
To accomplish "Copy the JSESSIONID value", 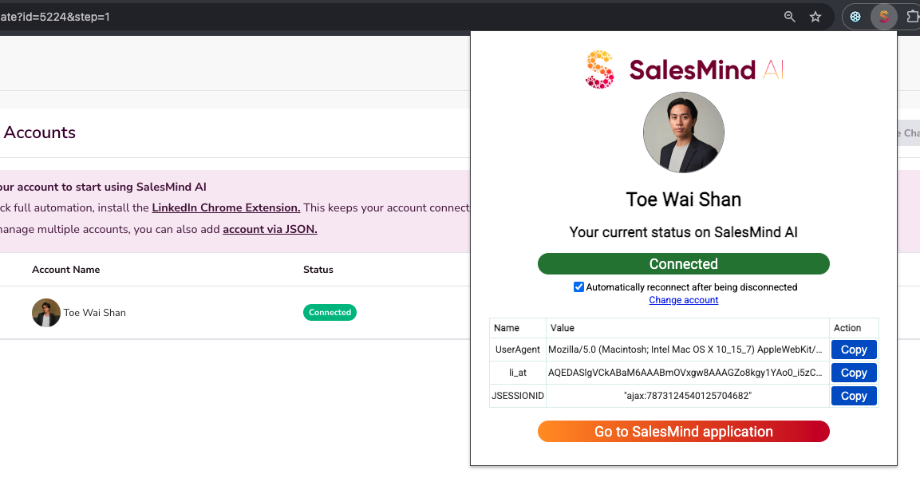I will coord(854,396).
